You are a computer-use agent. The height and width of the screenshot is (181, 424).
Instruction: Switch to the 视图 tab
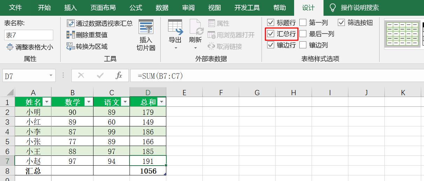(215, 8)
